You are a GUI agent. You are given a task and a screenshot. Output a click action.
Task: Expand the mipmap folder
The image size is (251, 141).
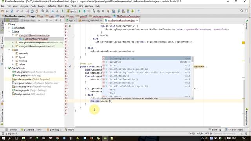click(13, 61)
